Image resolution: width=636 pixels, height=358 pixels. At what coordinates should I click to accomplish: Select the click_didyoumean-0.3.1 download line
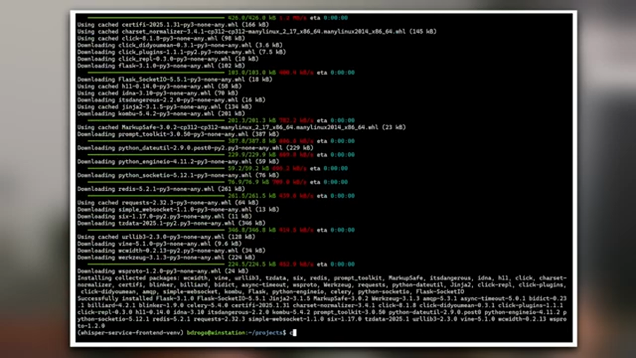[x=179, y=45]
